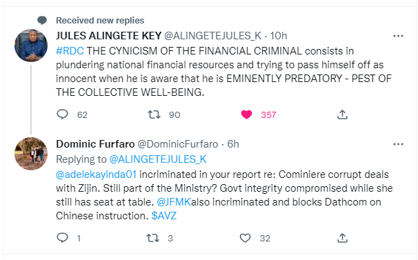Reply to Dominic Furfaro's tweet
Screen dimensions: 418x260
coord(63,238)
